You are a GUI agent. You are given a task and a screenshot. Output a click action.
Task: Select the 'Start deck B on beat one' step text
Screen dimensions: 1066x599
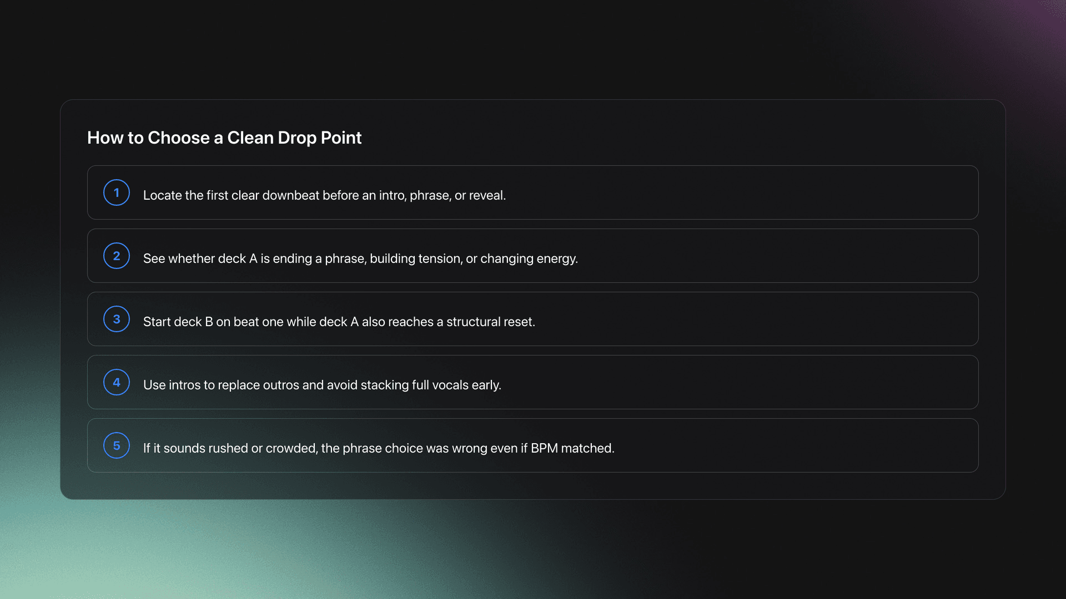[339, 322]
